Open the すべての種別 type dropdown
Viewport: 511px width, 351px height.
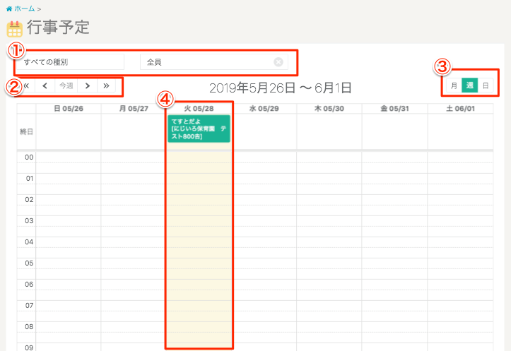click(71, 62)
